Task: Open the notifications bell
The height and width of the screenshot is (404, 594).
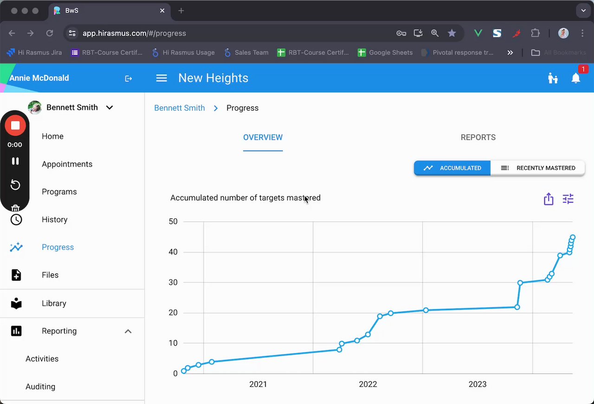Action: (x=576, y=78)
